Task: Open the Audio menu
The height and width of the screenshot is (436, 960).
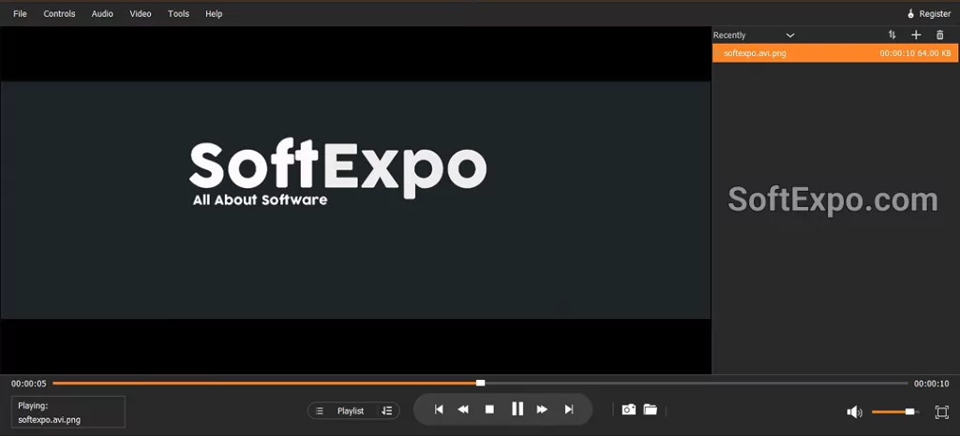Action: coord(102,14)
